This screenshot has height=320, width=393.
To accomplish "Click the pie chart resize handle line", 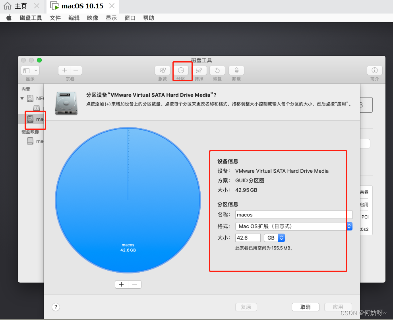I will coord(128,164).
